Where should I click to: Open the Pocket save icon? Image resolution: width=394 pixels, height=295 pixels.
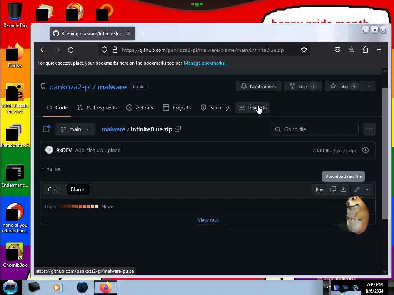337,50
